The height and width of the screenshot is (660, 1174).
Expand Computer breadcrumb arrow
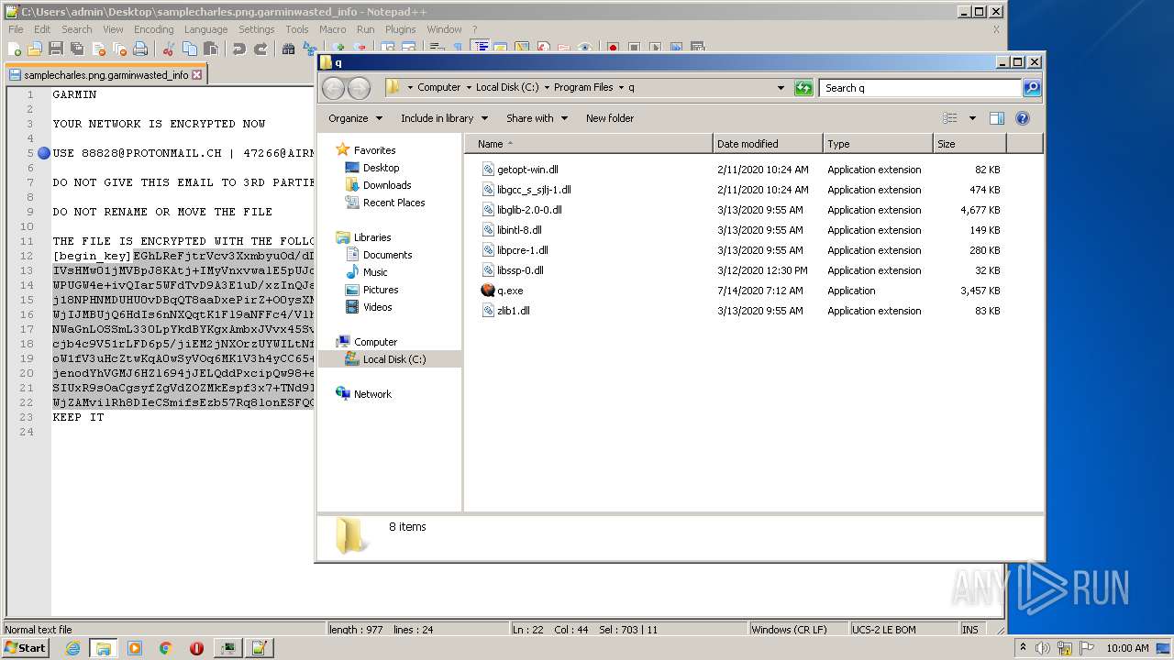pos(469,88)
